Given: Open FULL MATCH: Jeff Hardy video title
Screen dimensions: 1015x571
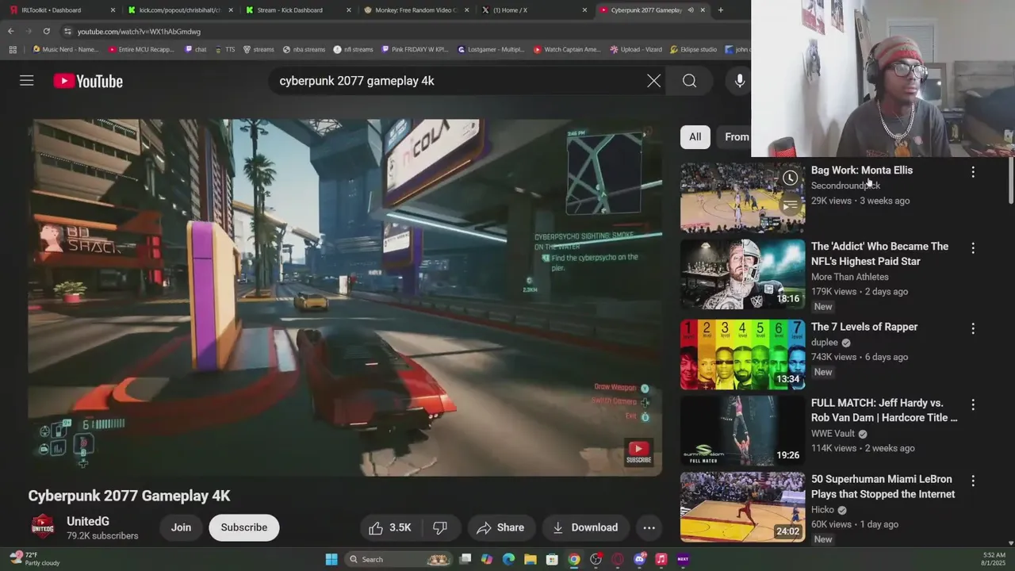Looking at the screenshot, I should (x=884, y=410).
